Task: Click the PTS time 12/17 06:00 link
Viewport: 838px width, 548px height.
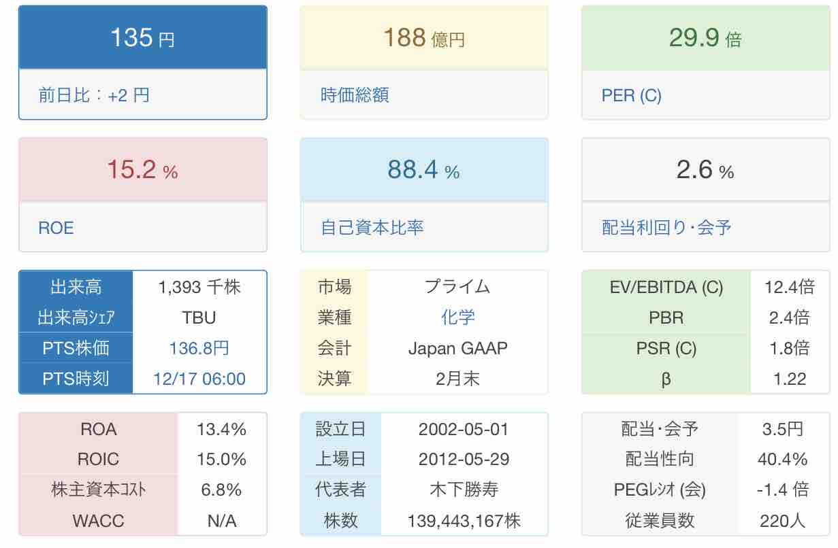Action: pyautogui.click(x=199, y=379)
